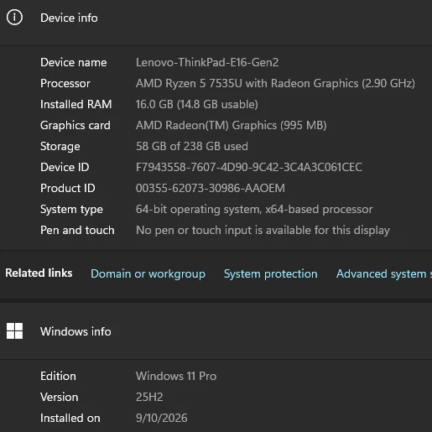The height and width of the screenshot is (432, 432).
Task: Click the System type label
Action: pos(71,210)
